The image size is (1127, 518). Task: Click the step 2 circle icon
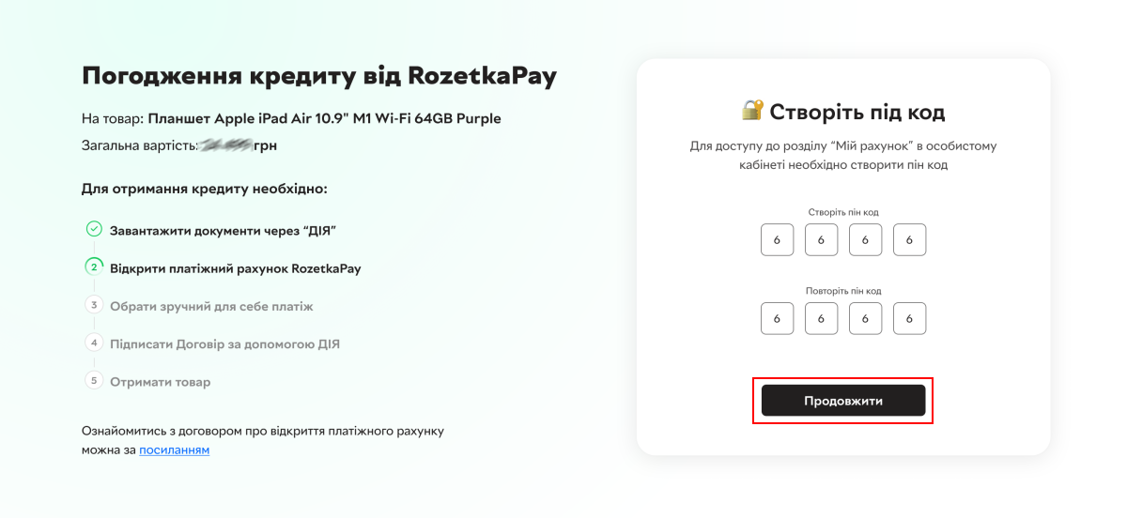click(93, 267)
